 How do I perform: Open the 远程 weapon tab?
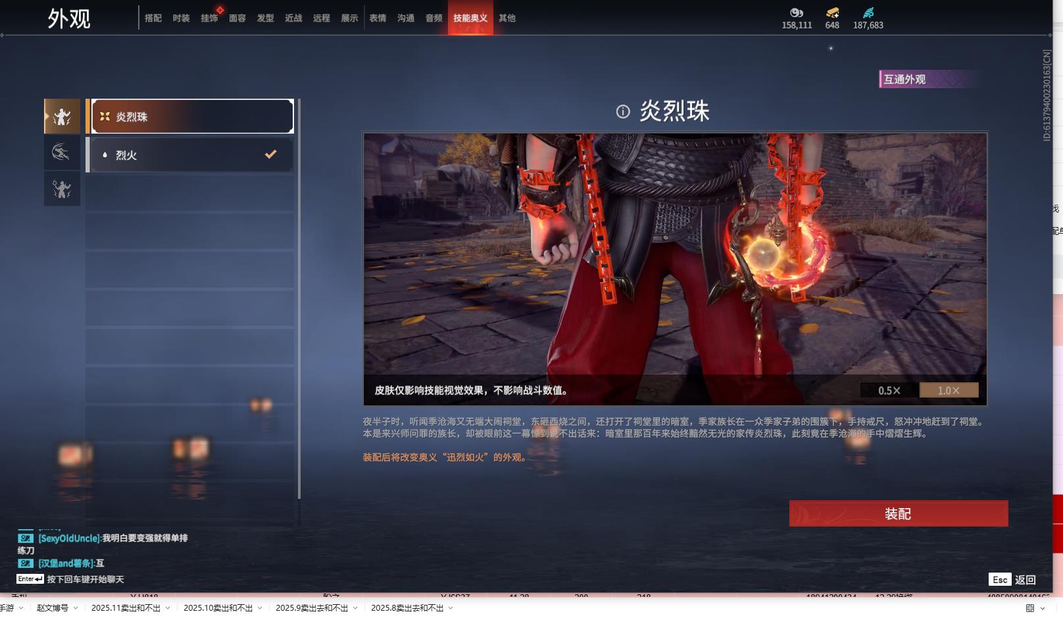click(x=322, y=18)
